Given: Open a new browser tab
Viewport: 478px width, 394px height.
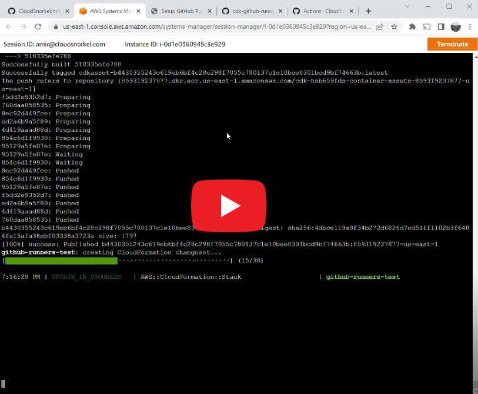Looking at the screenshot, I should coord(368,11).
